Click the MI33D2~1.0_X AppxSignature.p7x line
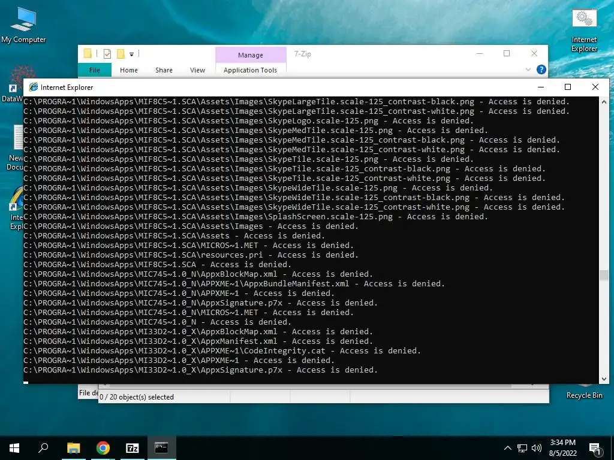The height and width of the screenshot is (460, 614). 200,370
